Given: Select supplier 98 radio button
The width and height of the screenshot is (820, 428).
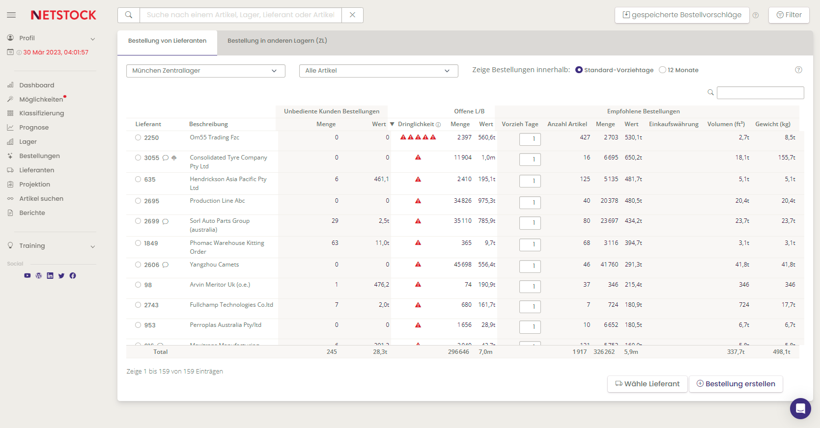Looking at the screenshot, I should pyautogui.click(x=138, y=285).
